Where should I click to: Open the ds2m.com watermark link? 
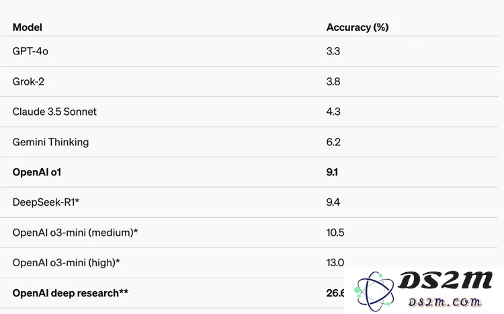pyautogui.click(x=445, y=302)
